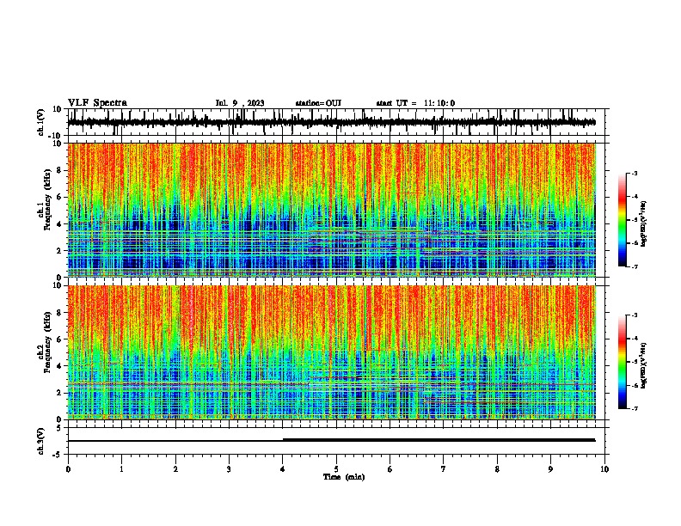The height and width of the screenshot is (526, 681).
Task: Click the time axis tick label "9"
Action: [x=550, y=469]
